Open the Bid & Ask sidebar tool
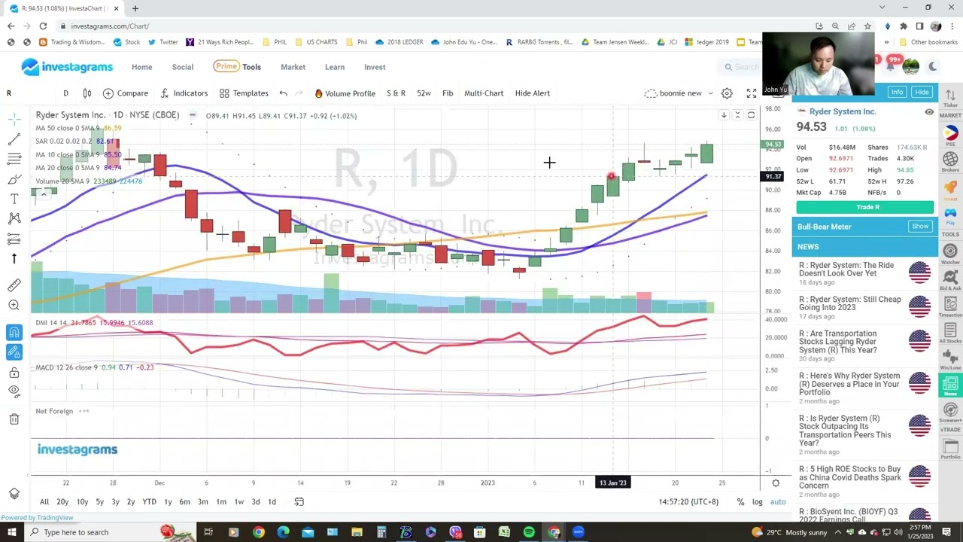 coord(951,280)
